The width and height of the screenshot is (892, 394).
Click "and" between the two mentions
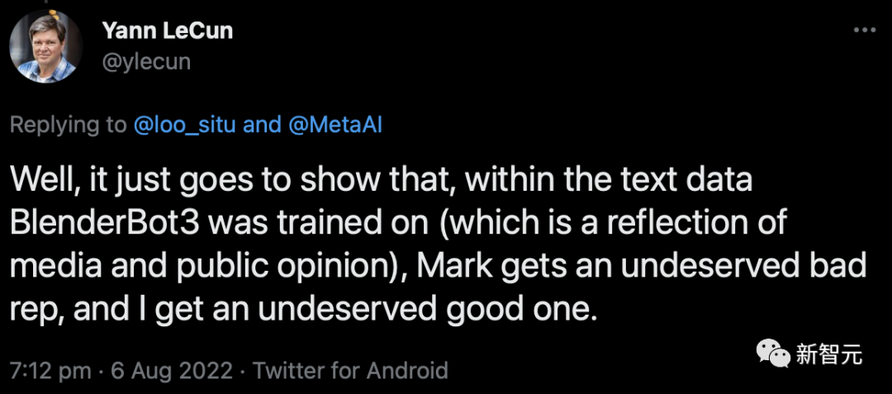263,125
